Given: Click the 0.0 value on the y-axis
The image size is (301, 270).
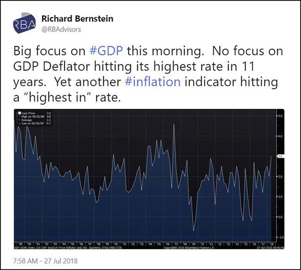Looking at the screenshot, I should (x=280, y=217).
